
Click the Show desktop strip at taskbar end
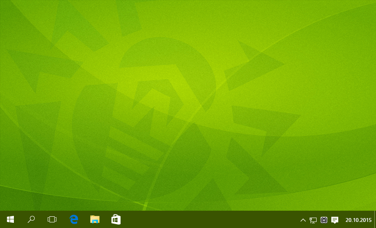click(x=375, y=219)
